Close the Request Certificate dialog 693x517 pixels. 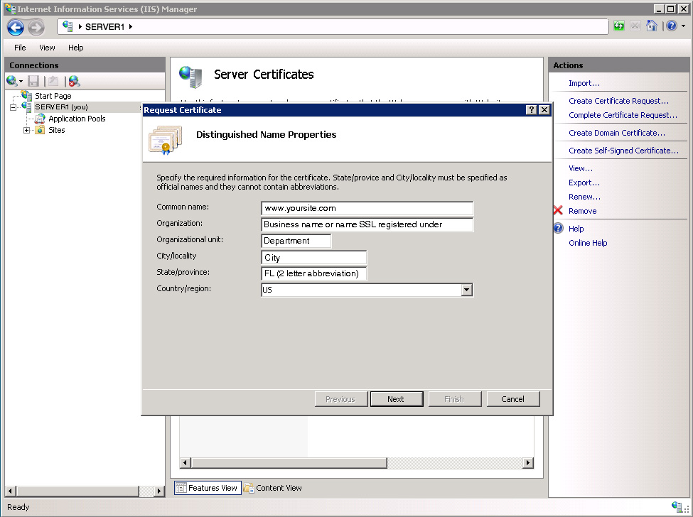pyautogui.click(x=544, y=110)
